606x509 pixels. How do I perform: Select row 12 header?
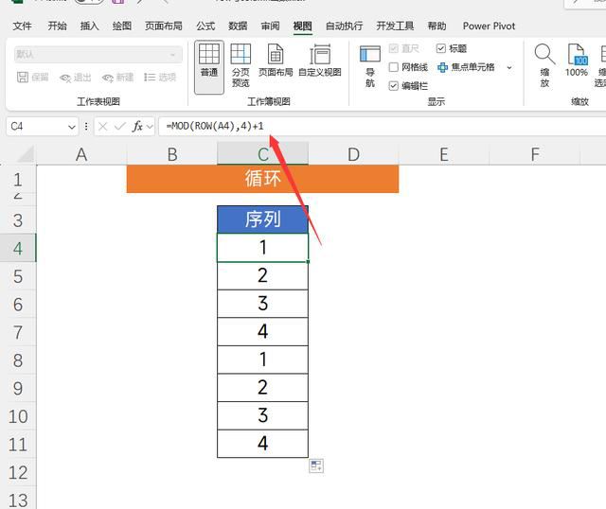(18, 472)
